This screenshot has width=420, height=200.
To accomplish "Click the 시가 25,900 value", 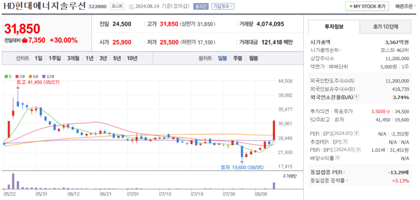I will pyautogui.click(x=122, y=42).
